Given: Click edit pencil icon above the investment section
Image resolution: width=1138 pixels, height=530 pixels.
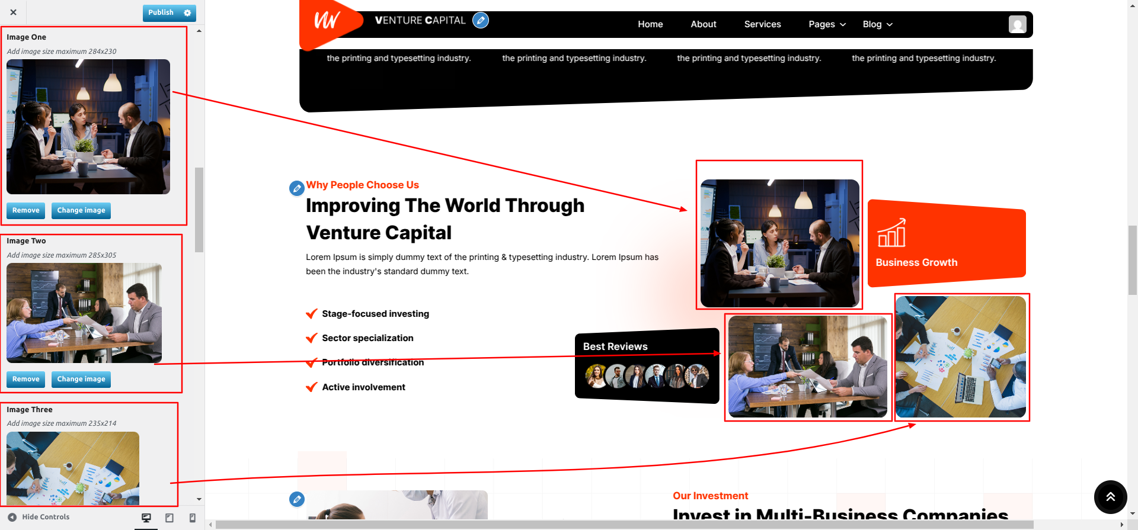Looking at the screenshot, I should (297, 499).
